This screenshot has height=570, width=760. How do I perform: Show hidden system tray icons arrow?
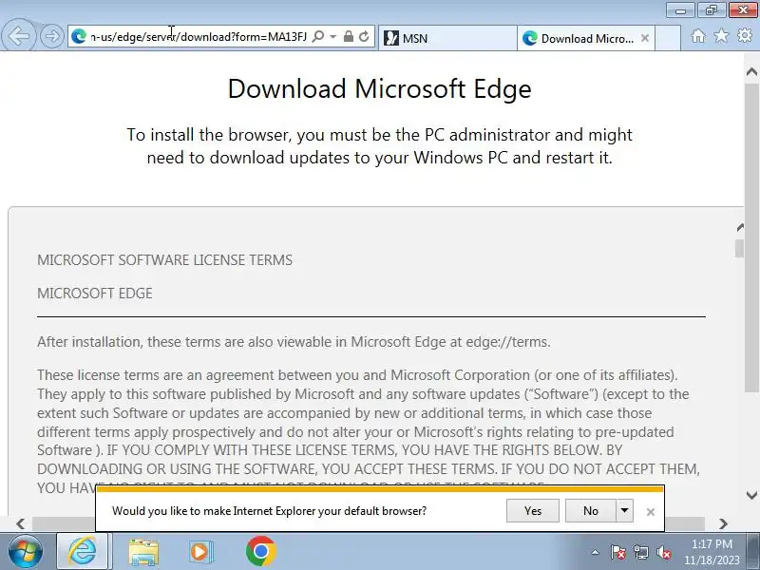click(x=596, y=552)
